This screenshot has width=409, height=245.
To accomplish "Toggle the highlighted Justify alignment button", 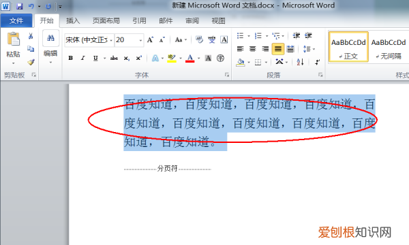I will point(278,49).
